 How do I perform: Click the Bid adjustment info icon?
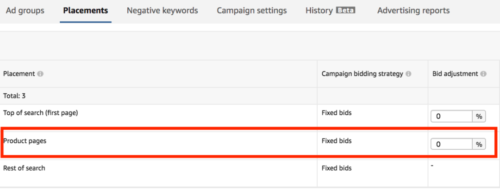point(483,74)
